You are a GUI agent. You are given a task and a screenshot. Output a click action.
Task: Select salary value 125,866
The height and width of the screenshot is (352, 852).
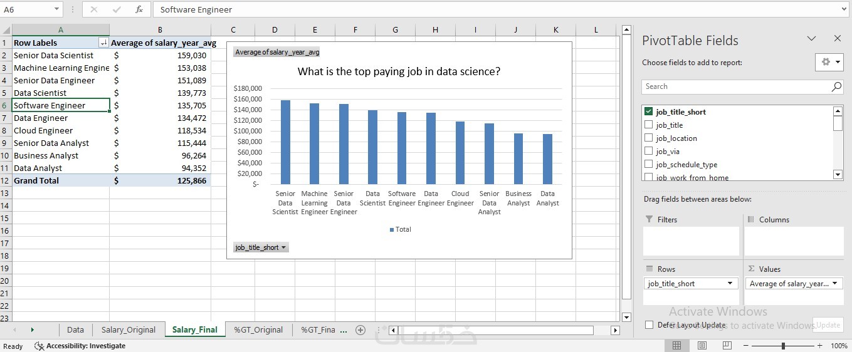pyautogui.click(x=160, y=180)
